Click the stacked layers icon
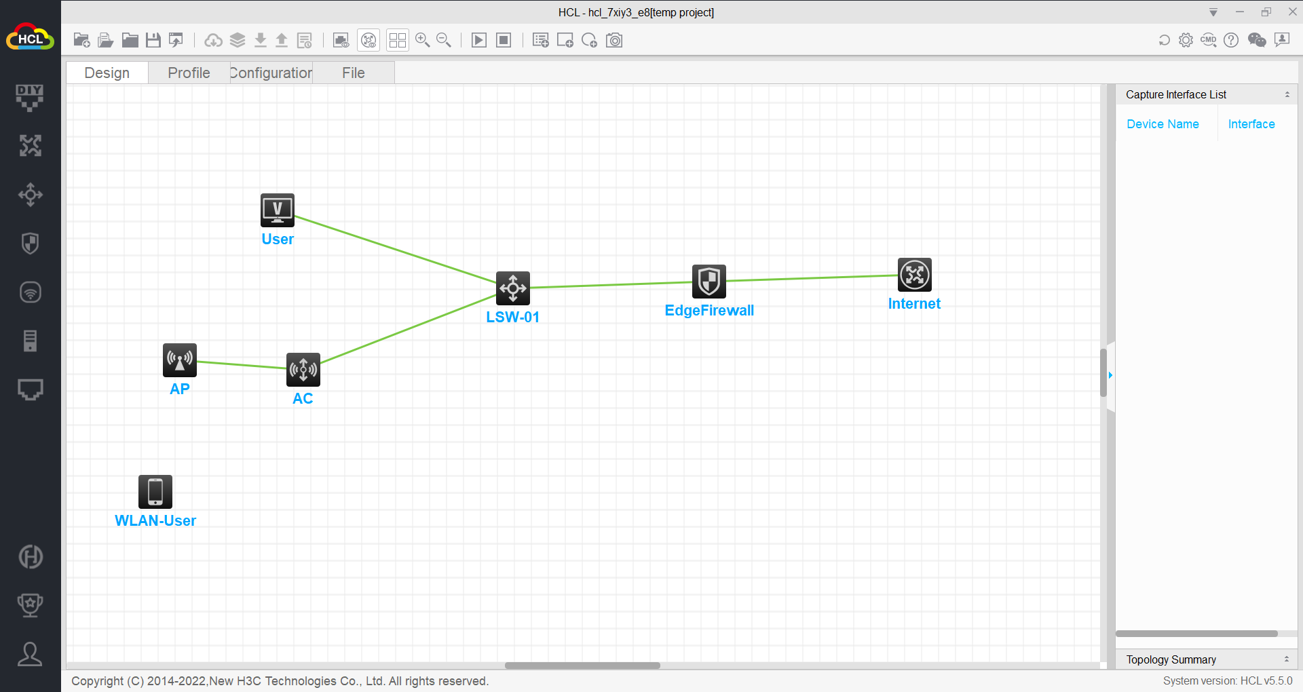The width and height of the screenshot is (1303, 692). coord(238,40)
